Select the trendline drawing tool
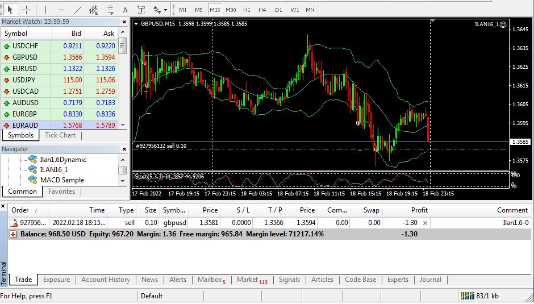Screen dimensions: 534x304 (78, 10)
